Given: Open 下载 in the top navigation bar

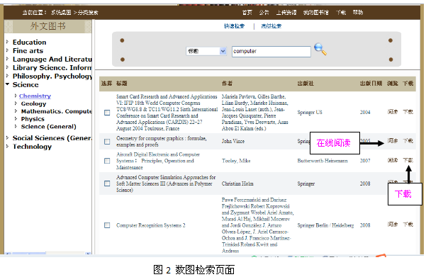Looking at the screenshot, I should point(341,13).
